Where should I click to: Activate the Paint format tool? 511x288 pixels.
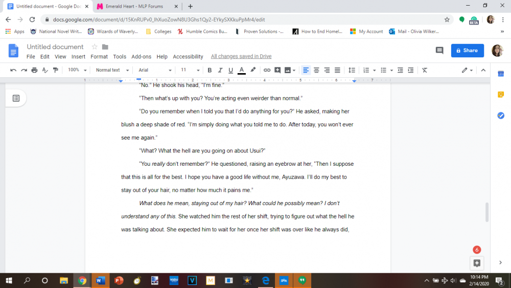point(56,70)
